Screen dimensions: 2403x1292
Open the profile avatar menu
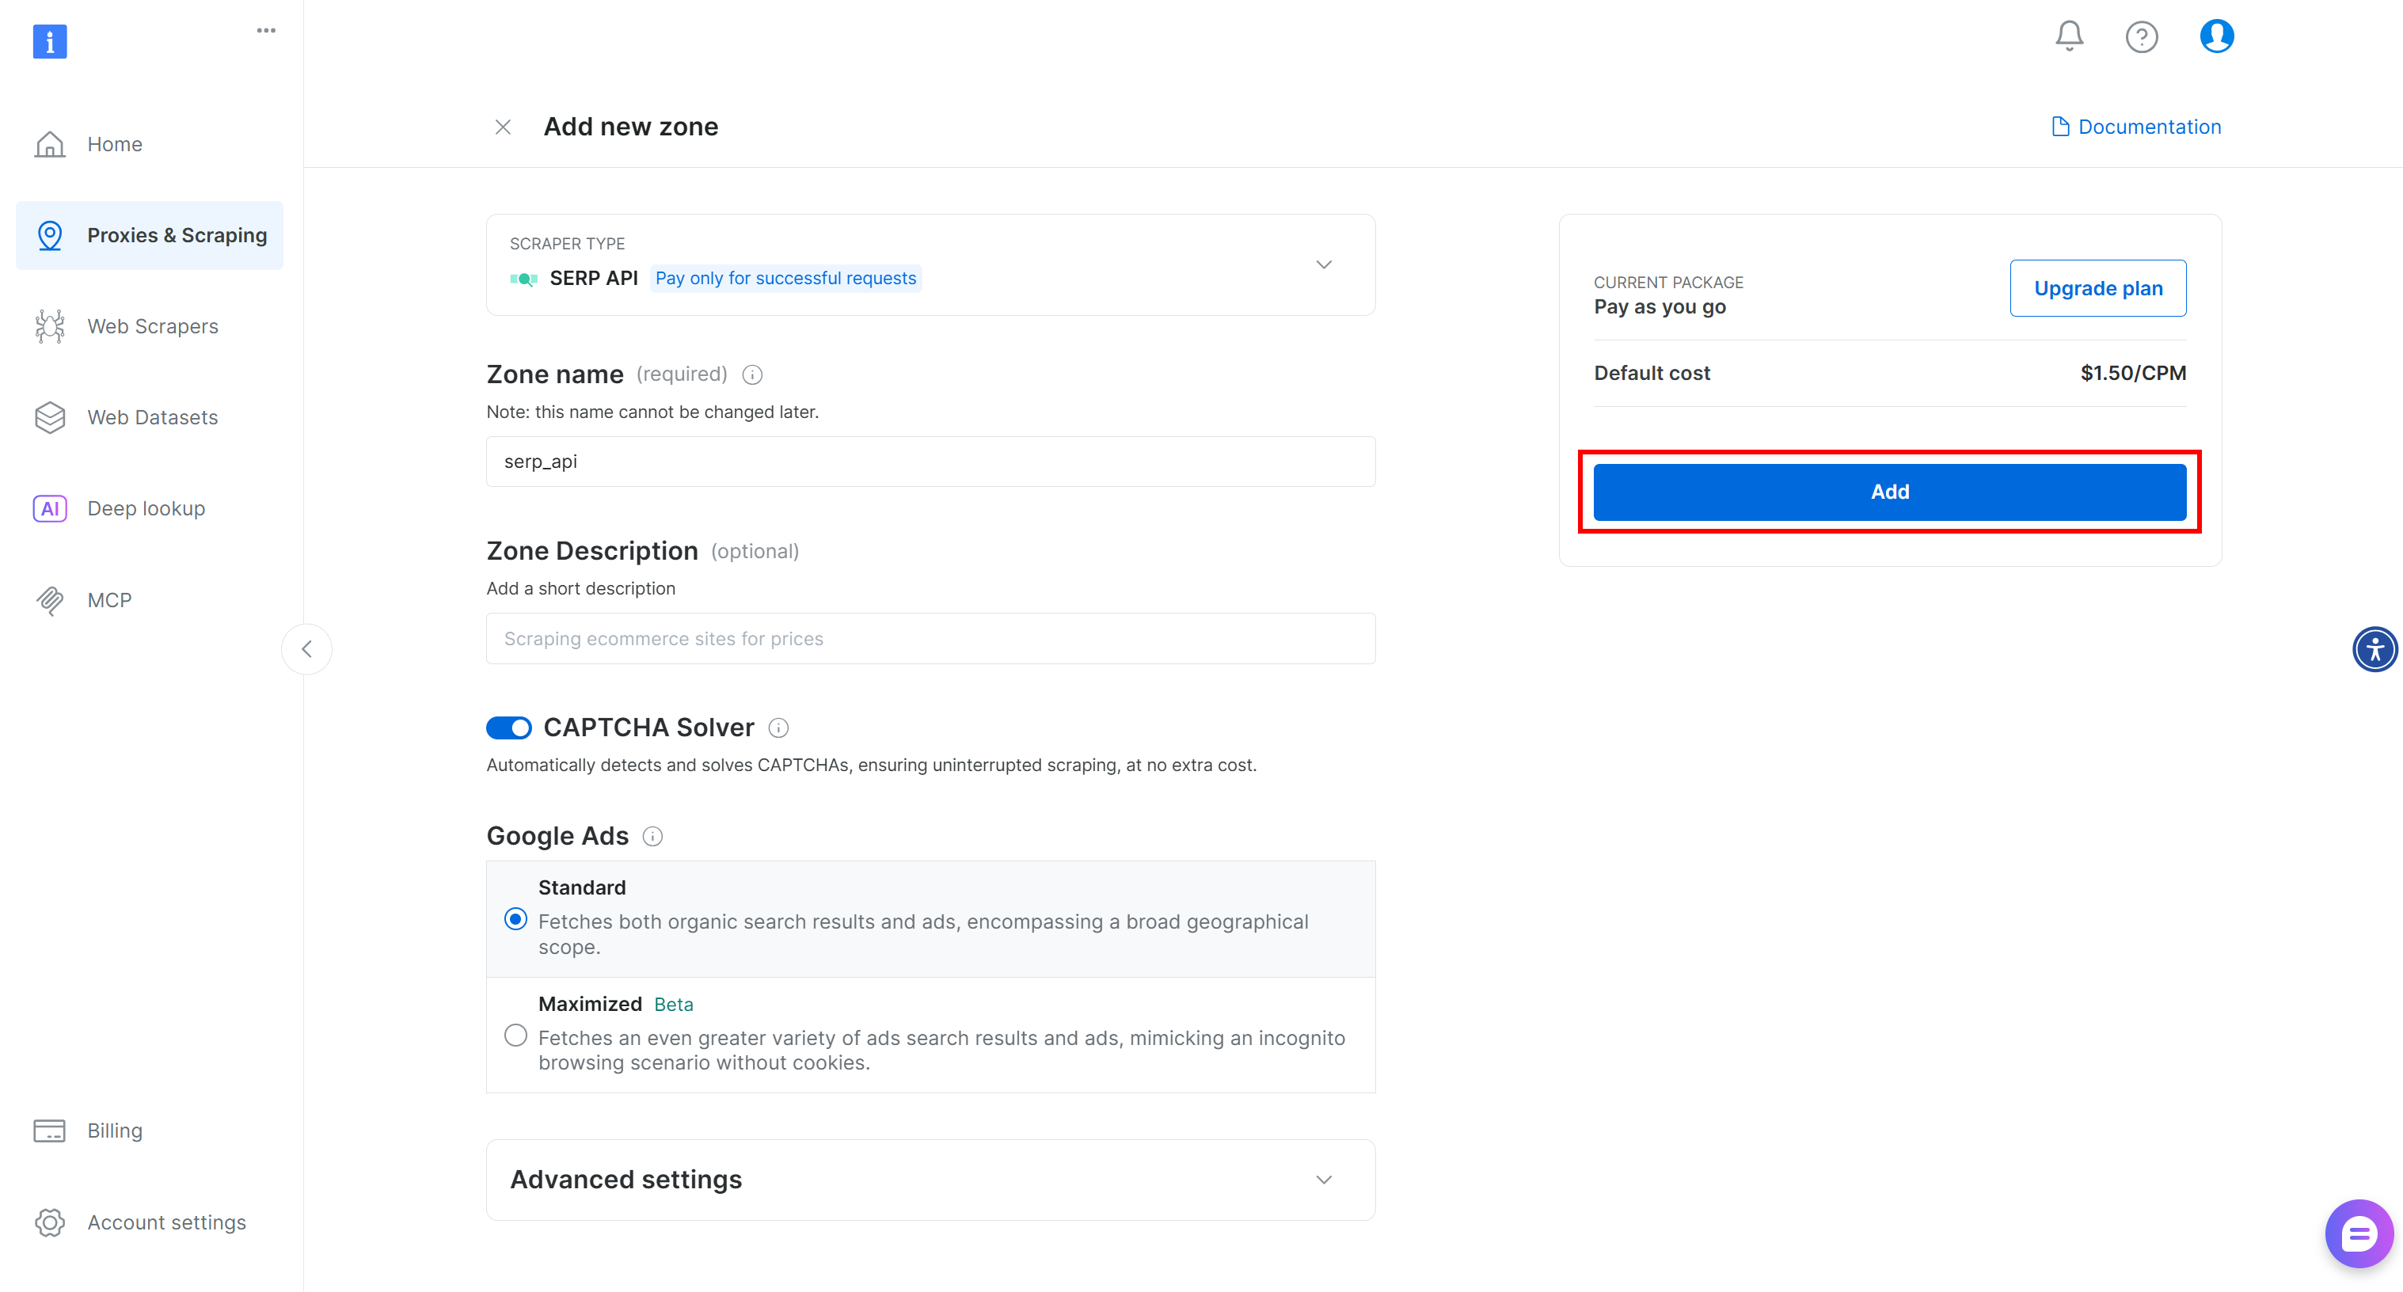point(2216,36)
